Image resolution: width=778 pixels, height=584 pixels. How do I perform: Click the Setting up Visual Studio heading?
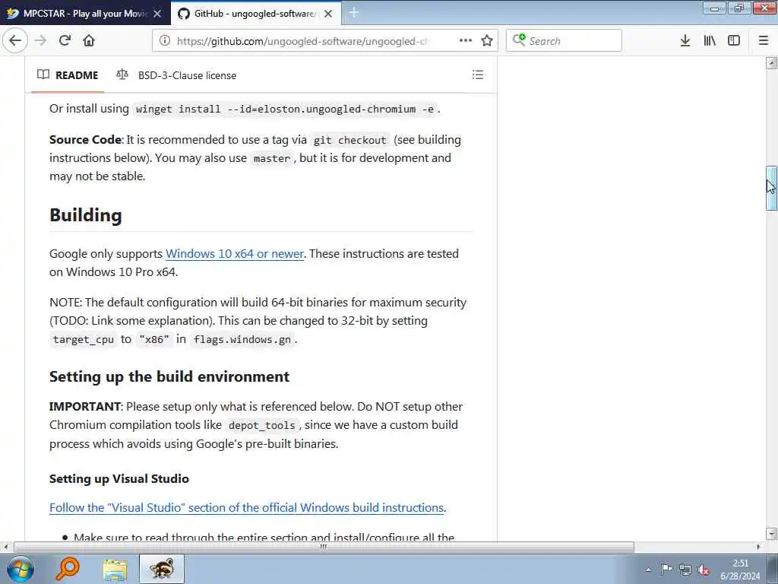tap(119, 479)
